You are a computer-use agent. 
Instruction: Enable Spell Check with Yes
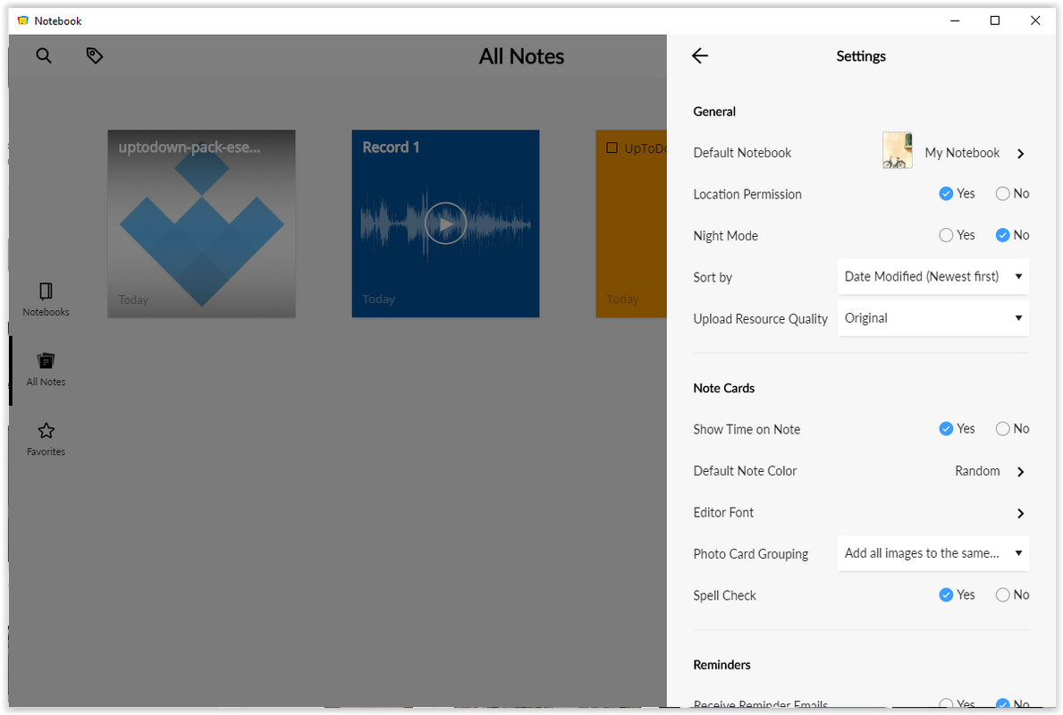coord(946,594)
